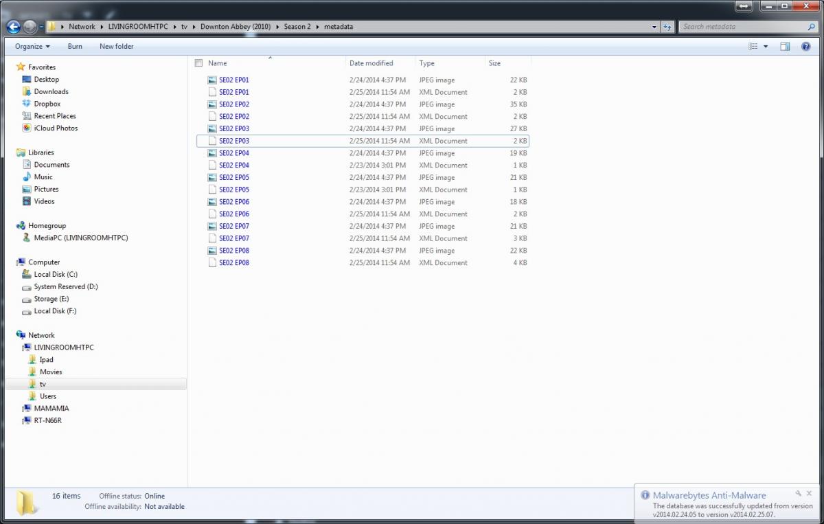824x524 pixels.
Task: Click the Back navigation arrow
Action: pos(13,27)
